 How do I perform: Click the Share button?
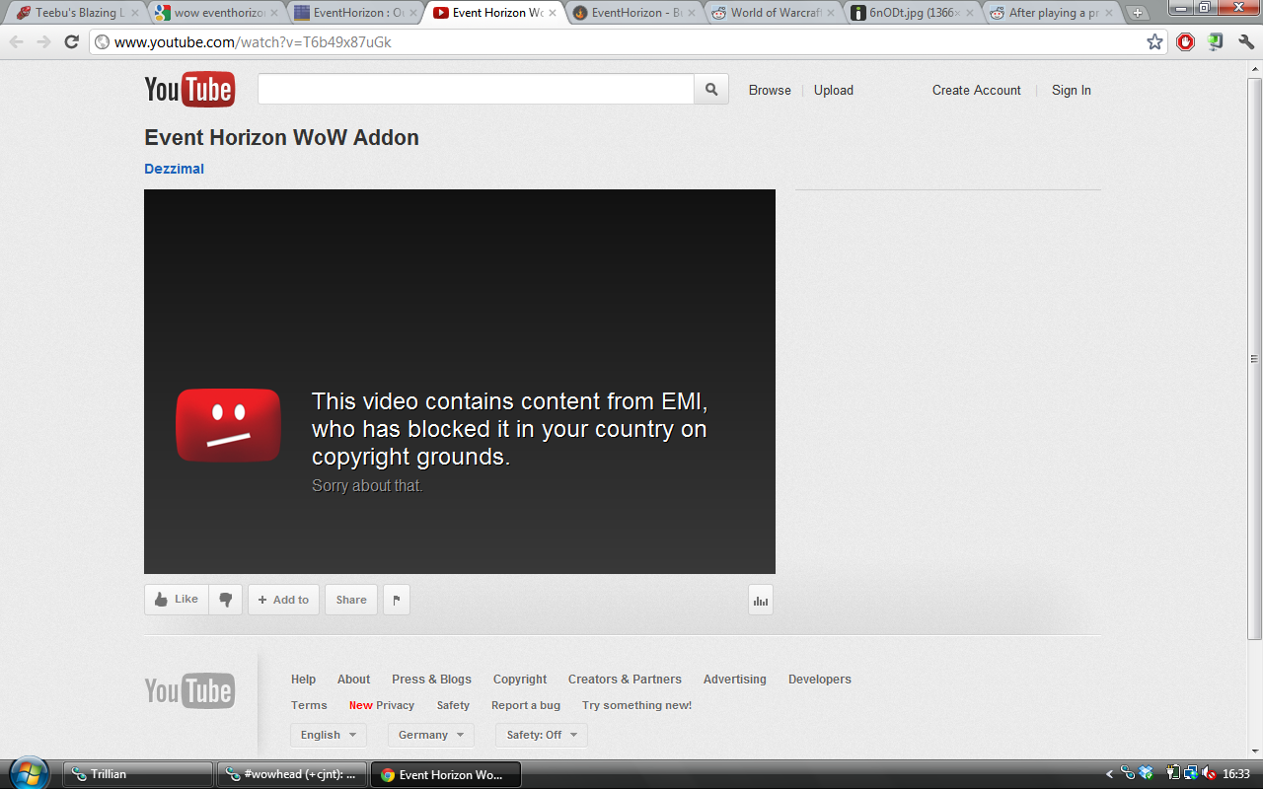point(351,600)
